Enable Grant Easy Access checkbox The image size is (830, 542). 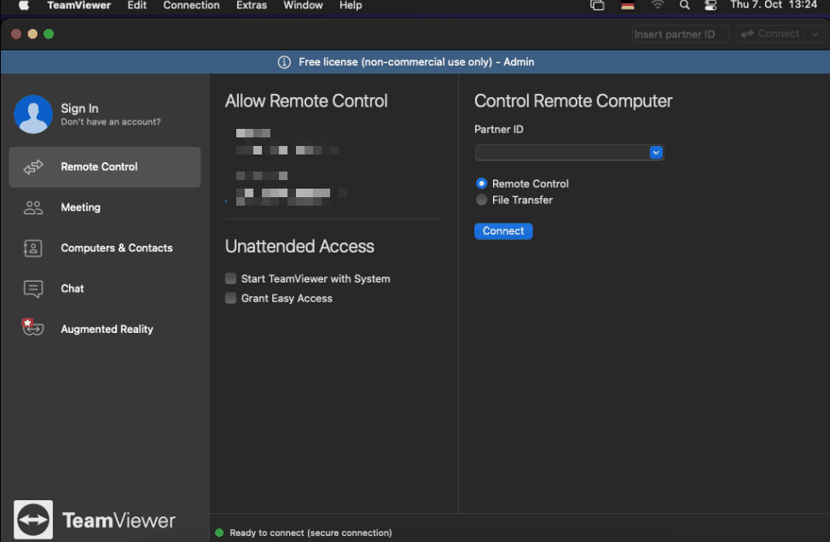click(x=230, y=298)
